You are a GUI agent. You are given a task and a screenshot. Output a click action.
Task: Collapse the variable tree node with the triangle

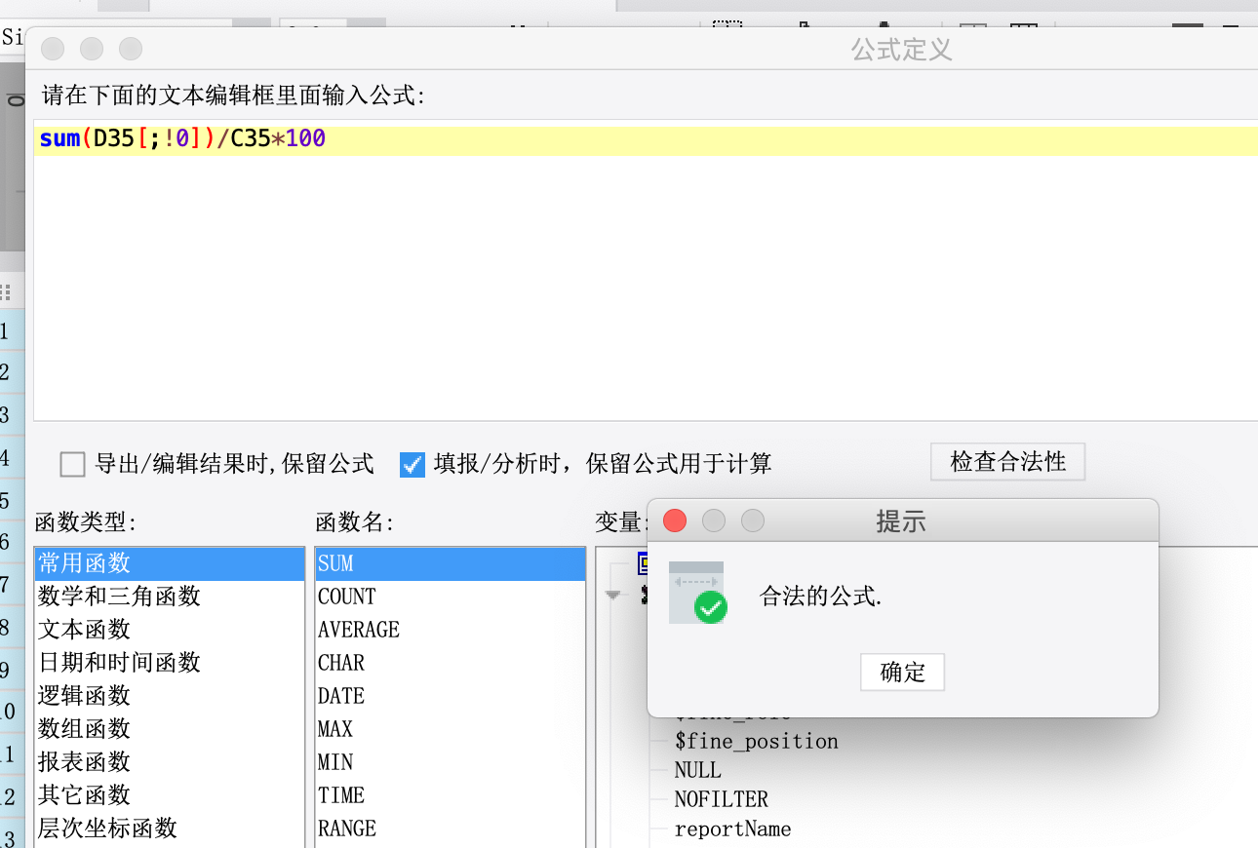[613, 595]
